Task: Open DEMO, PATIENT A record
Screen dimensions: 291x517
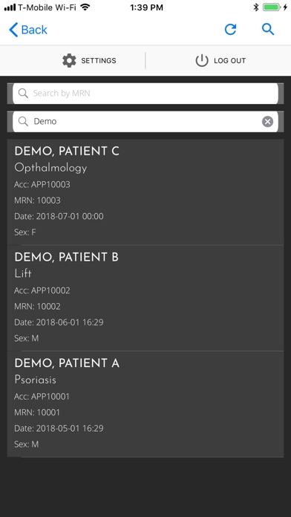Action: 145,404
